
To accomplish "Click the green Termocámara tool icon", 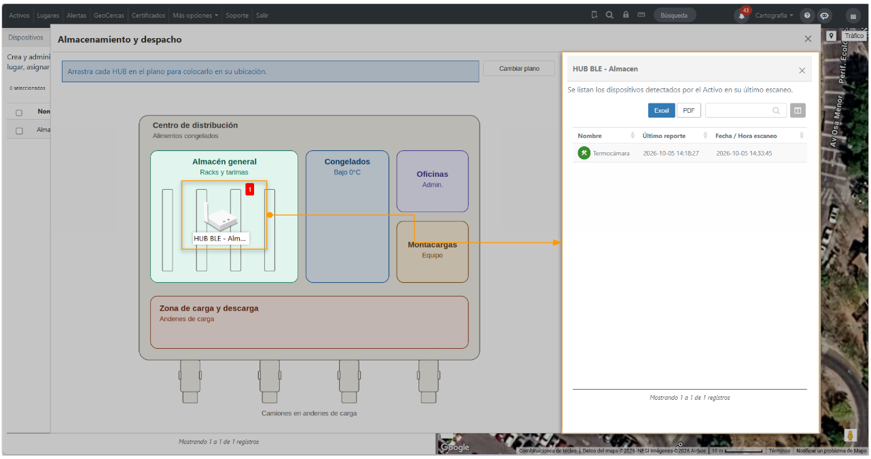I will (584, 153).
